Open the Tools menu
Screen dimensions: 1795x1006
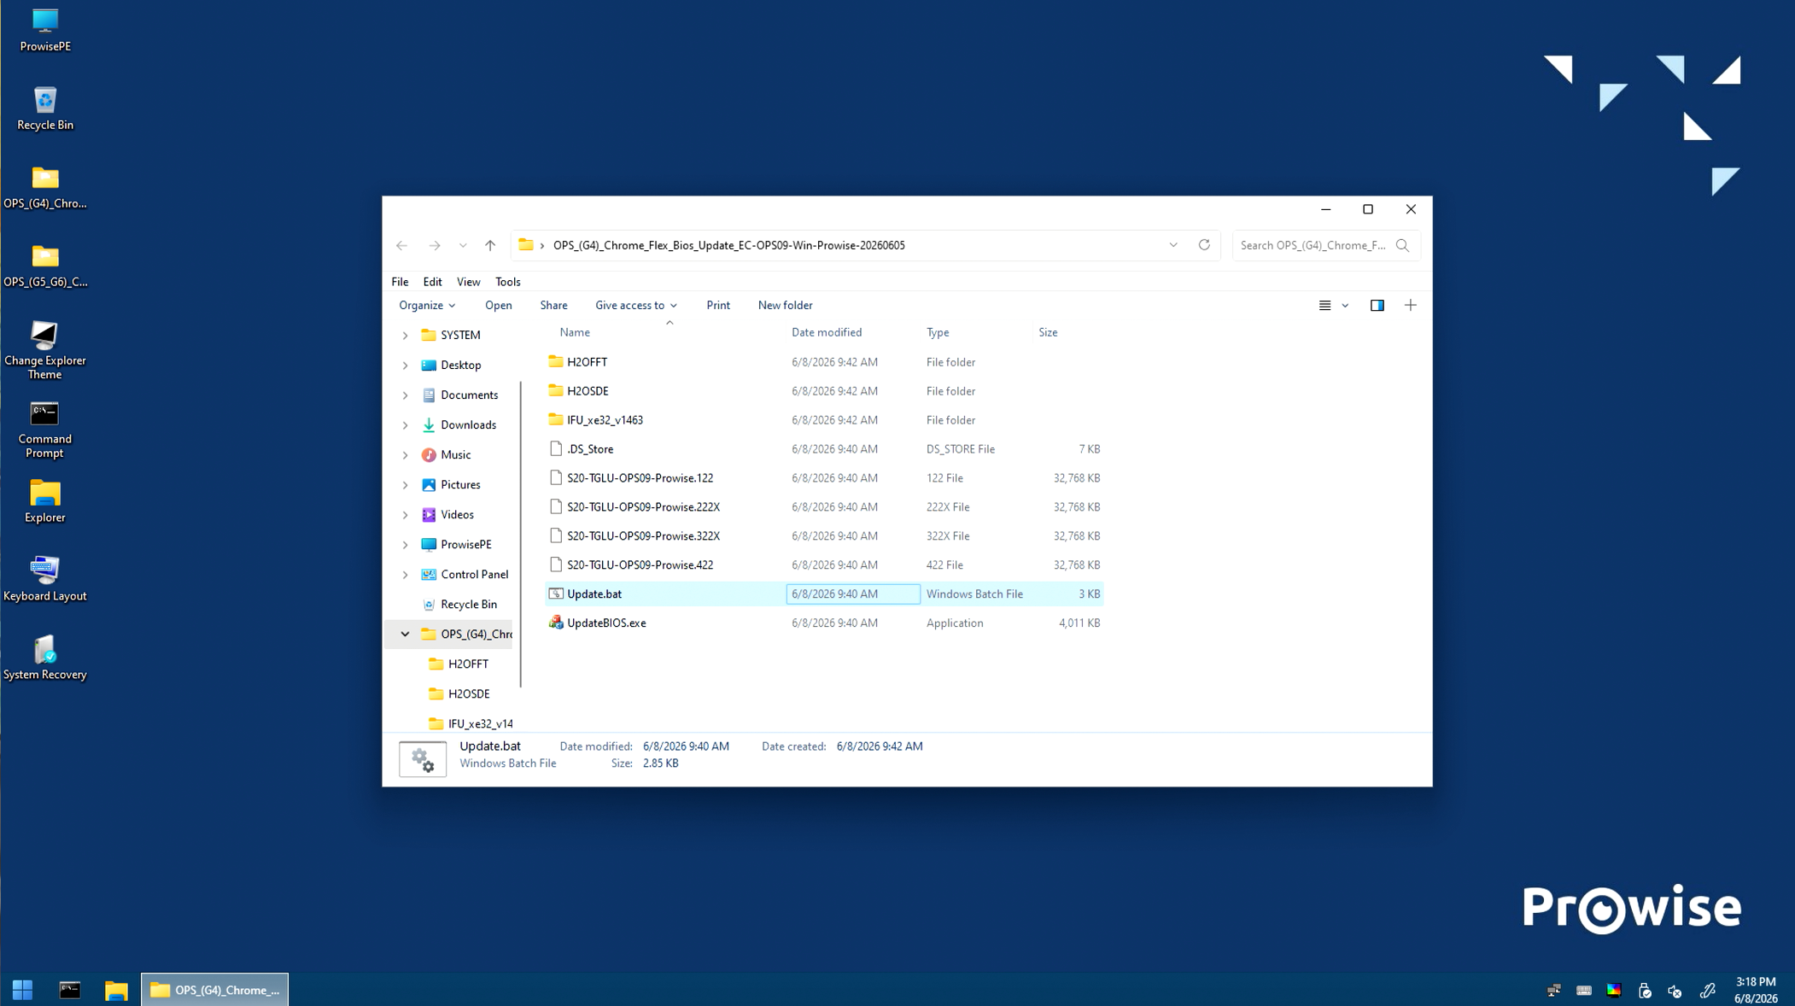(x=507, y=282)
